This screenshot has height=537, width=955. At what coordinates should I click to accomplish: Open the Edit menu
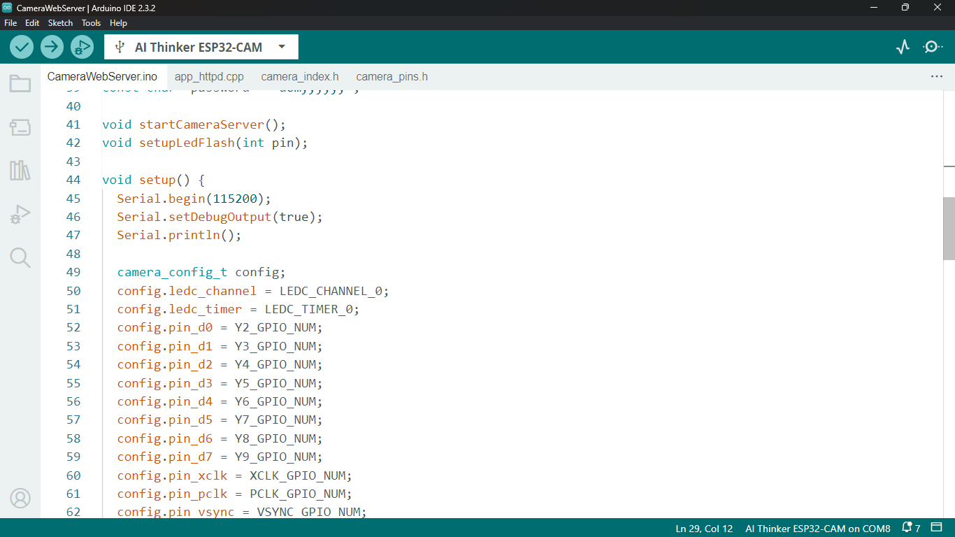pyautogui.click(x=32, y=23)
